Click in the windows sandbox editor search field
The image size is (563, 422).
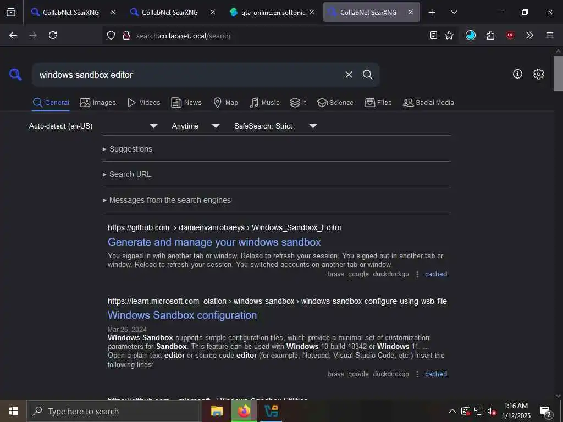point(189,75)
